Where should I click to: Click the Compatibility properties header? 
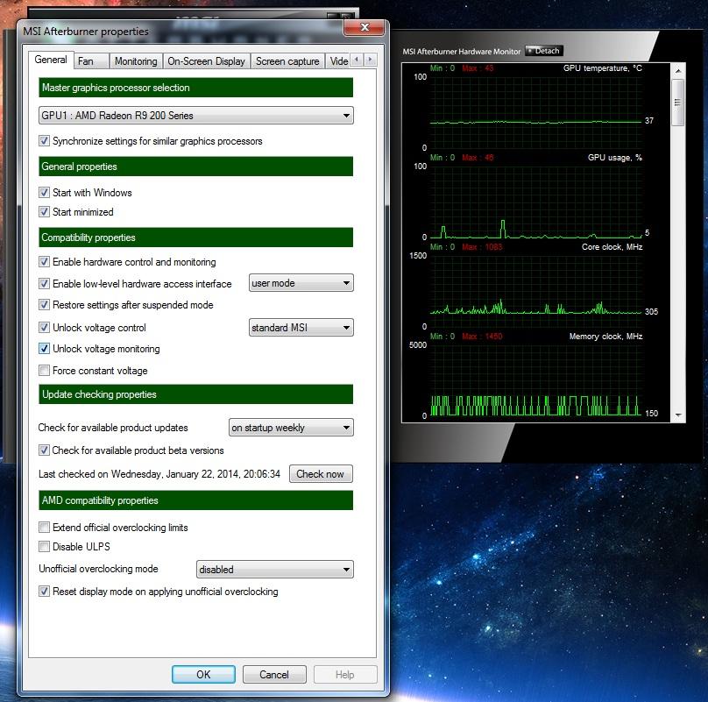point(196,238)
